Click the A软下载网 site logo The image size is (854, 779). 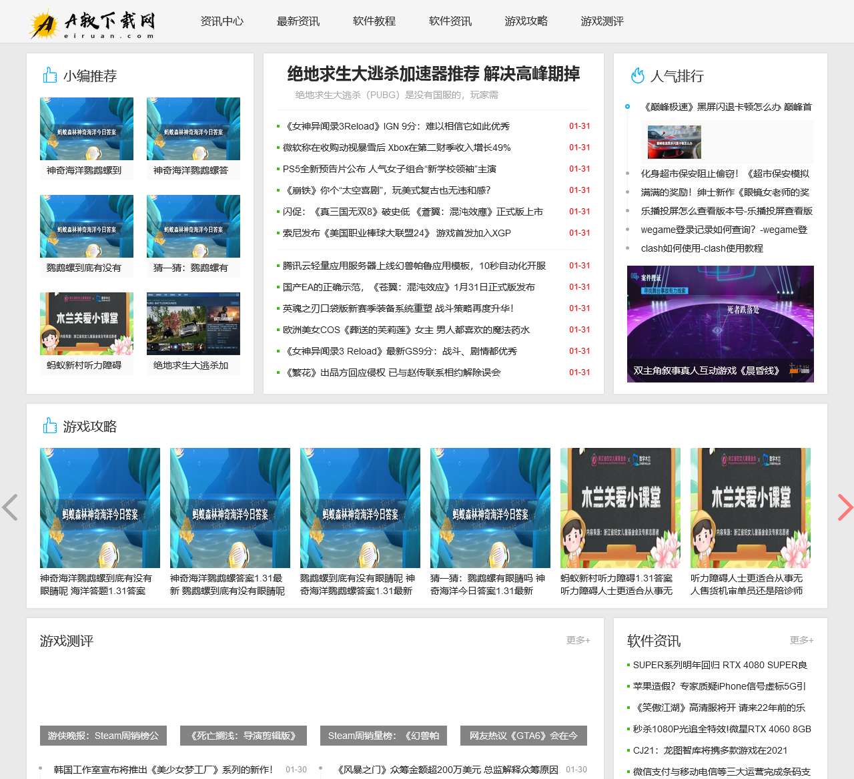click(93, 21)
